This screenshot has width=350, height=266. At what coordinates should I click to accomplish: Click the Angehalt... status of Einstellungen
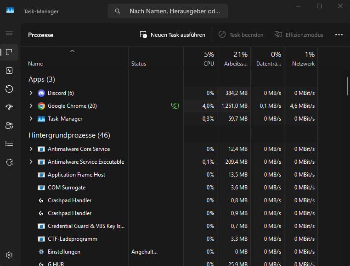click(144, 252)
